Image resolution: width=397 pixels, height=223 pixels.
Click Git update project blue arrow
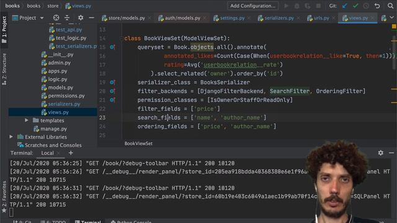345,6
